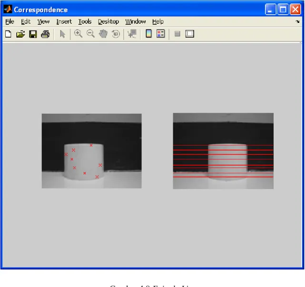Image resolution: width=305 pixels, height=287 pixels.
Task: Activate the Zoom In magnifier tool
Action: [78, 34]
